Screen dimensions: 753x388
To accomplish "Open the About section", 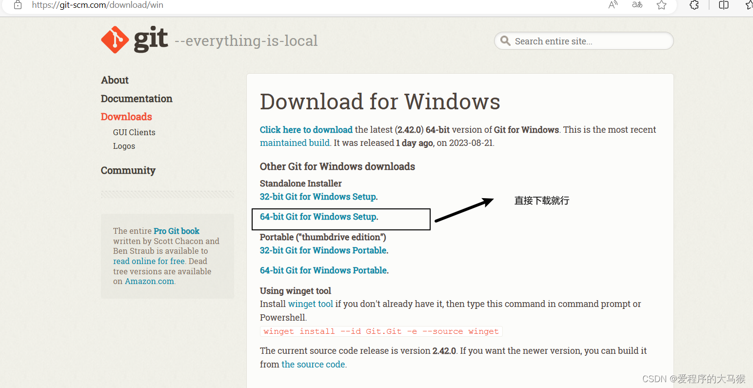I will [x=115, y=80].
